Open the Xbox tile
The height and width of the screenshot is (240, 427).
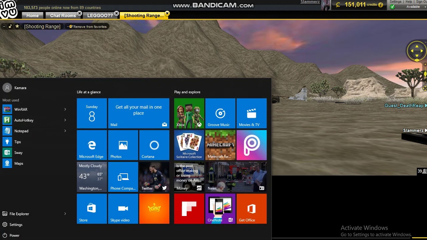[189, 113]
